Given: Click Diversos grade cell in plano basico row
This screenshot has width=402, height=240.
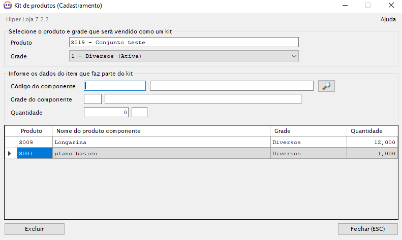Looking at the screenshot, I should click(x=308, y=153).
